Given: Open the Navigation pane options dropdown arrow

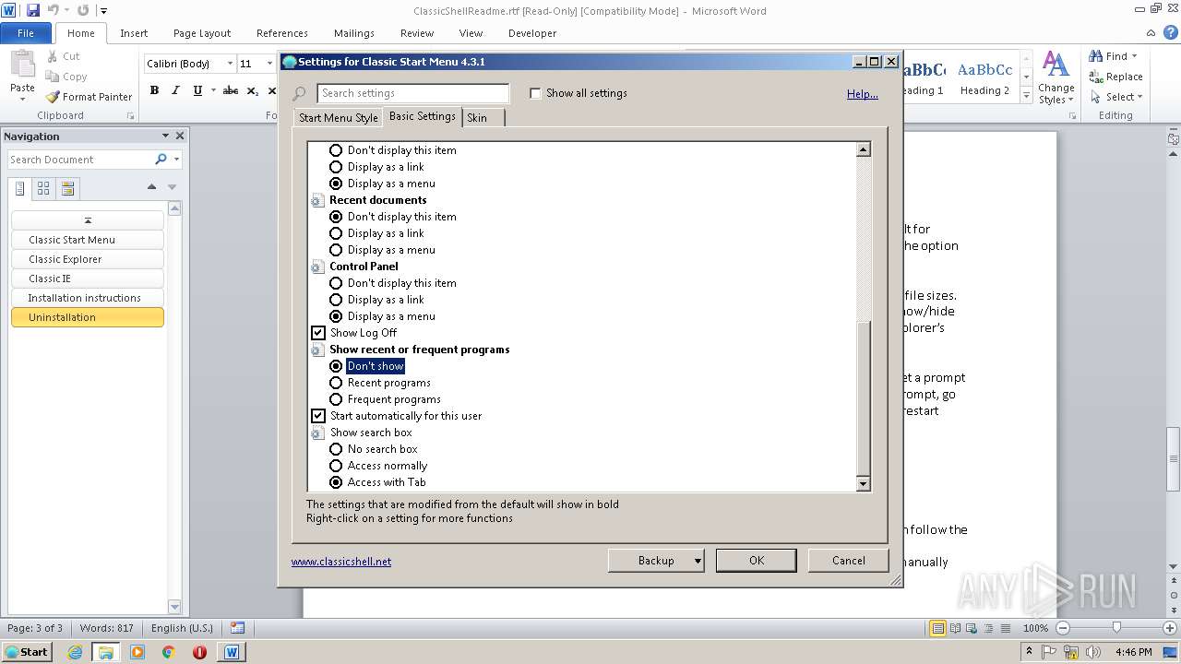Looking at the screenshot, I should pyautogui.click(x=166, y=136).
